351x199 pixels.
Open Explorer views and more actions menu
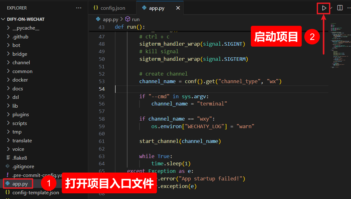tap(78, 8)
